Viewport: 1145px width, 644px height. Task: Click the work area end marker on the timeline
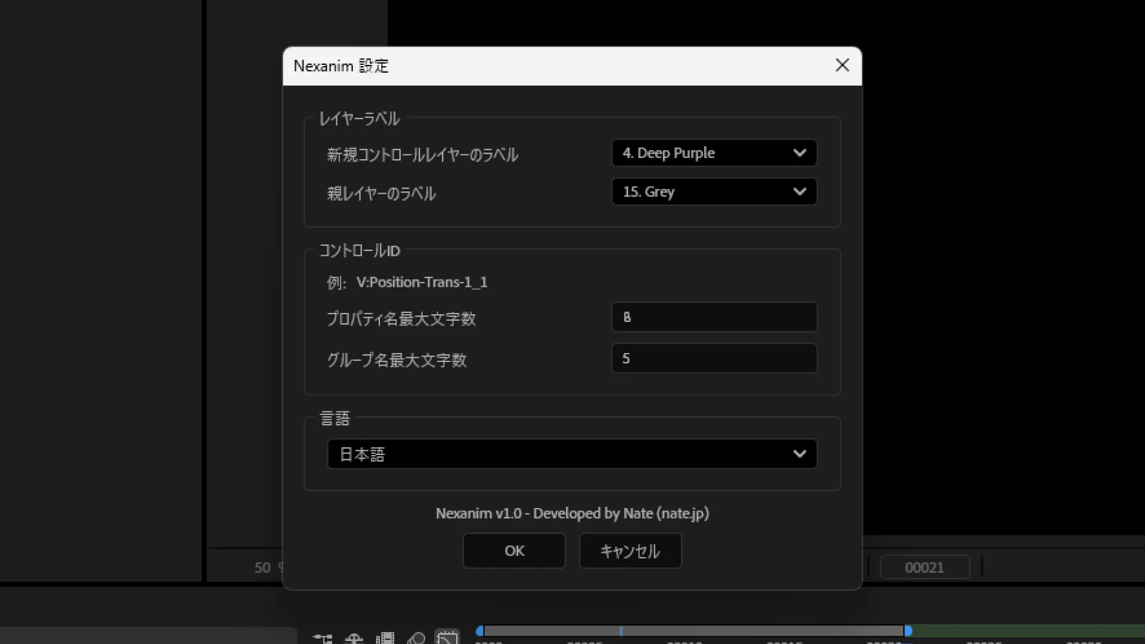tap(909, 630)
